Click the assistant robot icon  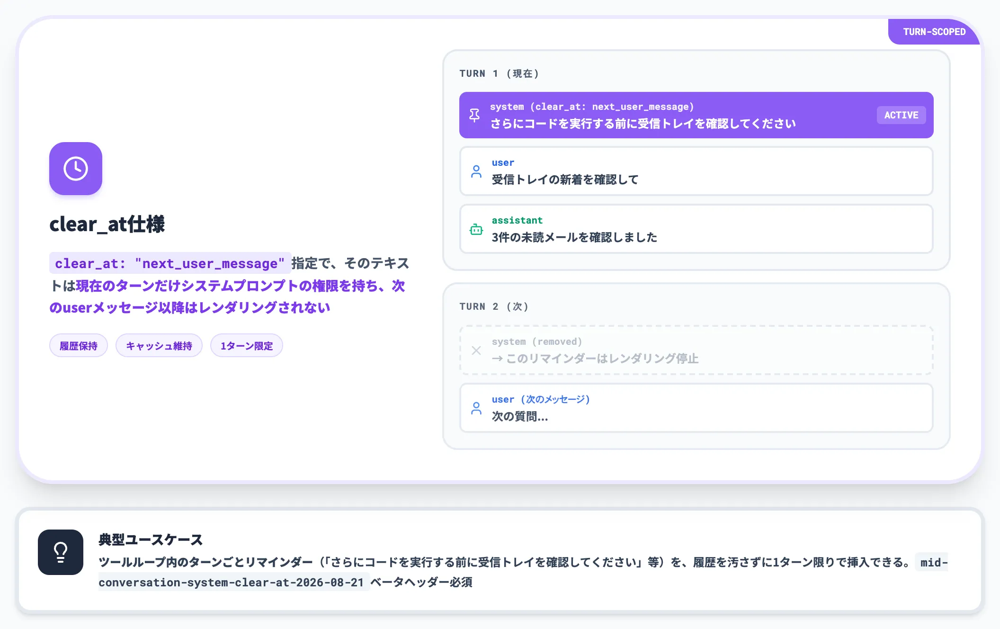tap(476, 229)
